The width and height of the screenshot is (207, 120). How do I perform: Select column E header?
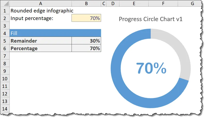[x=134, y=4]
